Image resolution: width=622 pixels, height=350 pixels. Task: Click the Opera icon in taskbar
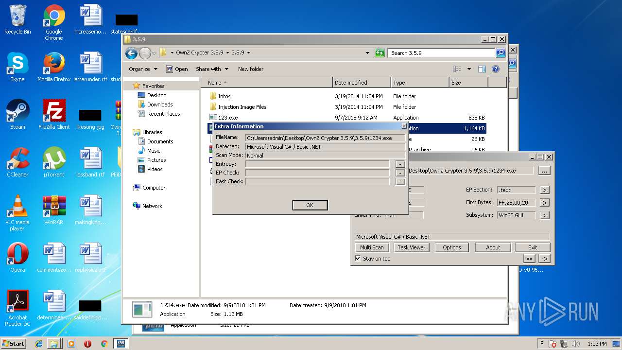[x=87, y=344]
